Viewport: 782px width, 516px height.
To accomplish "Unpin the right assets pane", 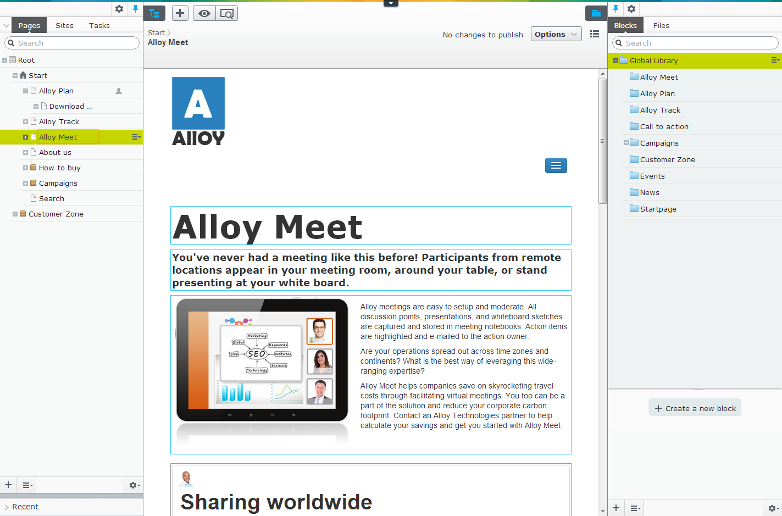I will [x=615, y=9].
